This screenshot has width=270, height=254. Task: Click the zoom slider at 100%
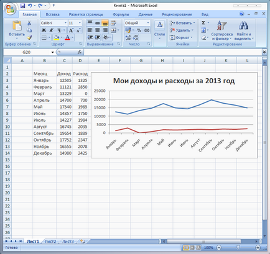[x=238, y=247]
